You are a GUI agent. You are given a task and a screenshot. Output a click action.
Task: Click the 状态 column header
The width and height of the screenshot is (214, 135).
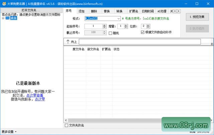pyautogui.click(x=116, y=49)
